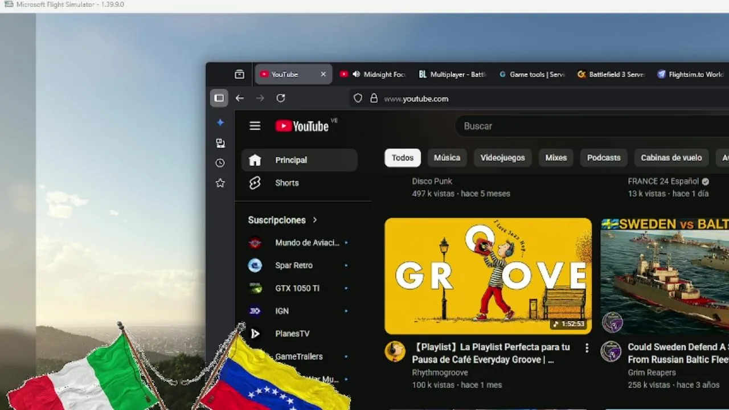This screenshot has height=410, width=729.
Task: Open the Could Sweden Defend video title
Action: pos(678,353)
